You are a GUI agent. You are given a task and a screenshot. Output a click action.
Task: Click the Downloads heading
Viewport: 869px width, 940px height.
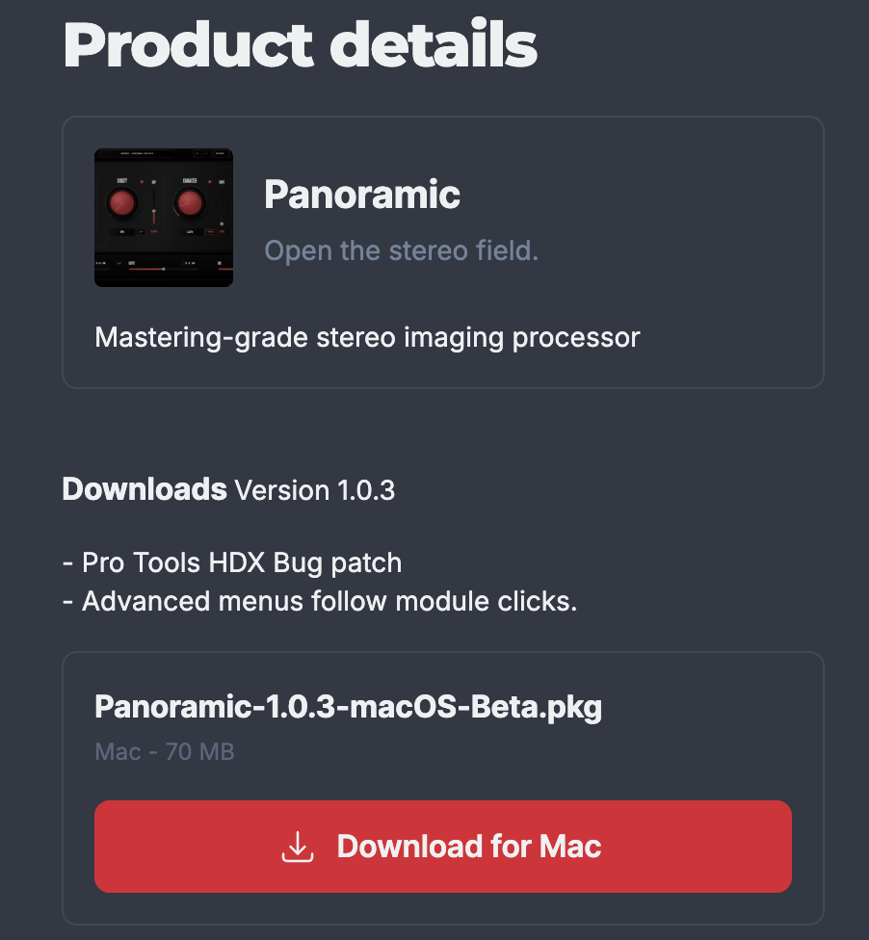click(145, 489)
